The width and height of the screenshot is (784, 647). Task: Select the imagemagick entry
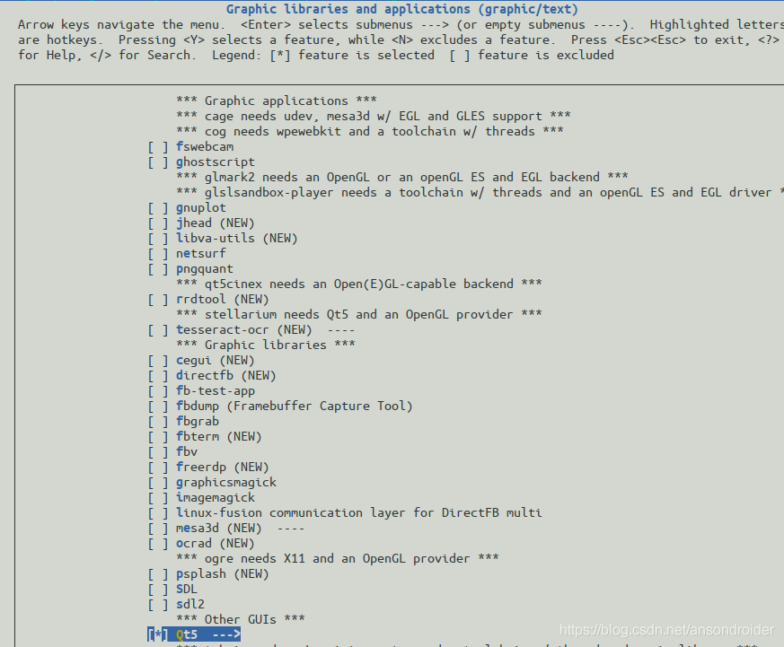click(216, 498)
